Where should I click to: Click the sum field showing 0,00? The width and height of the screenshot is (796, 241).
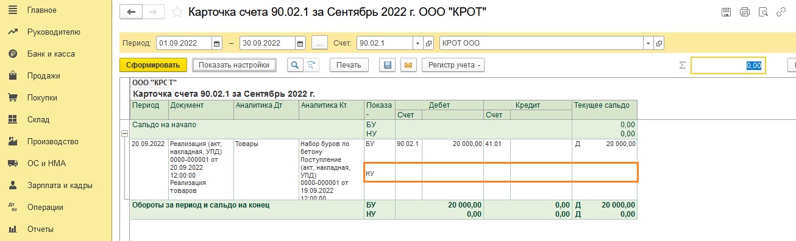click(728, 65)
